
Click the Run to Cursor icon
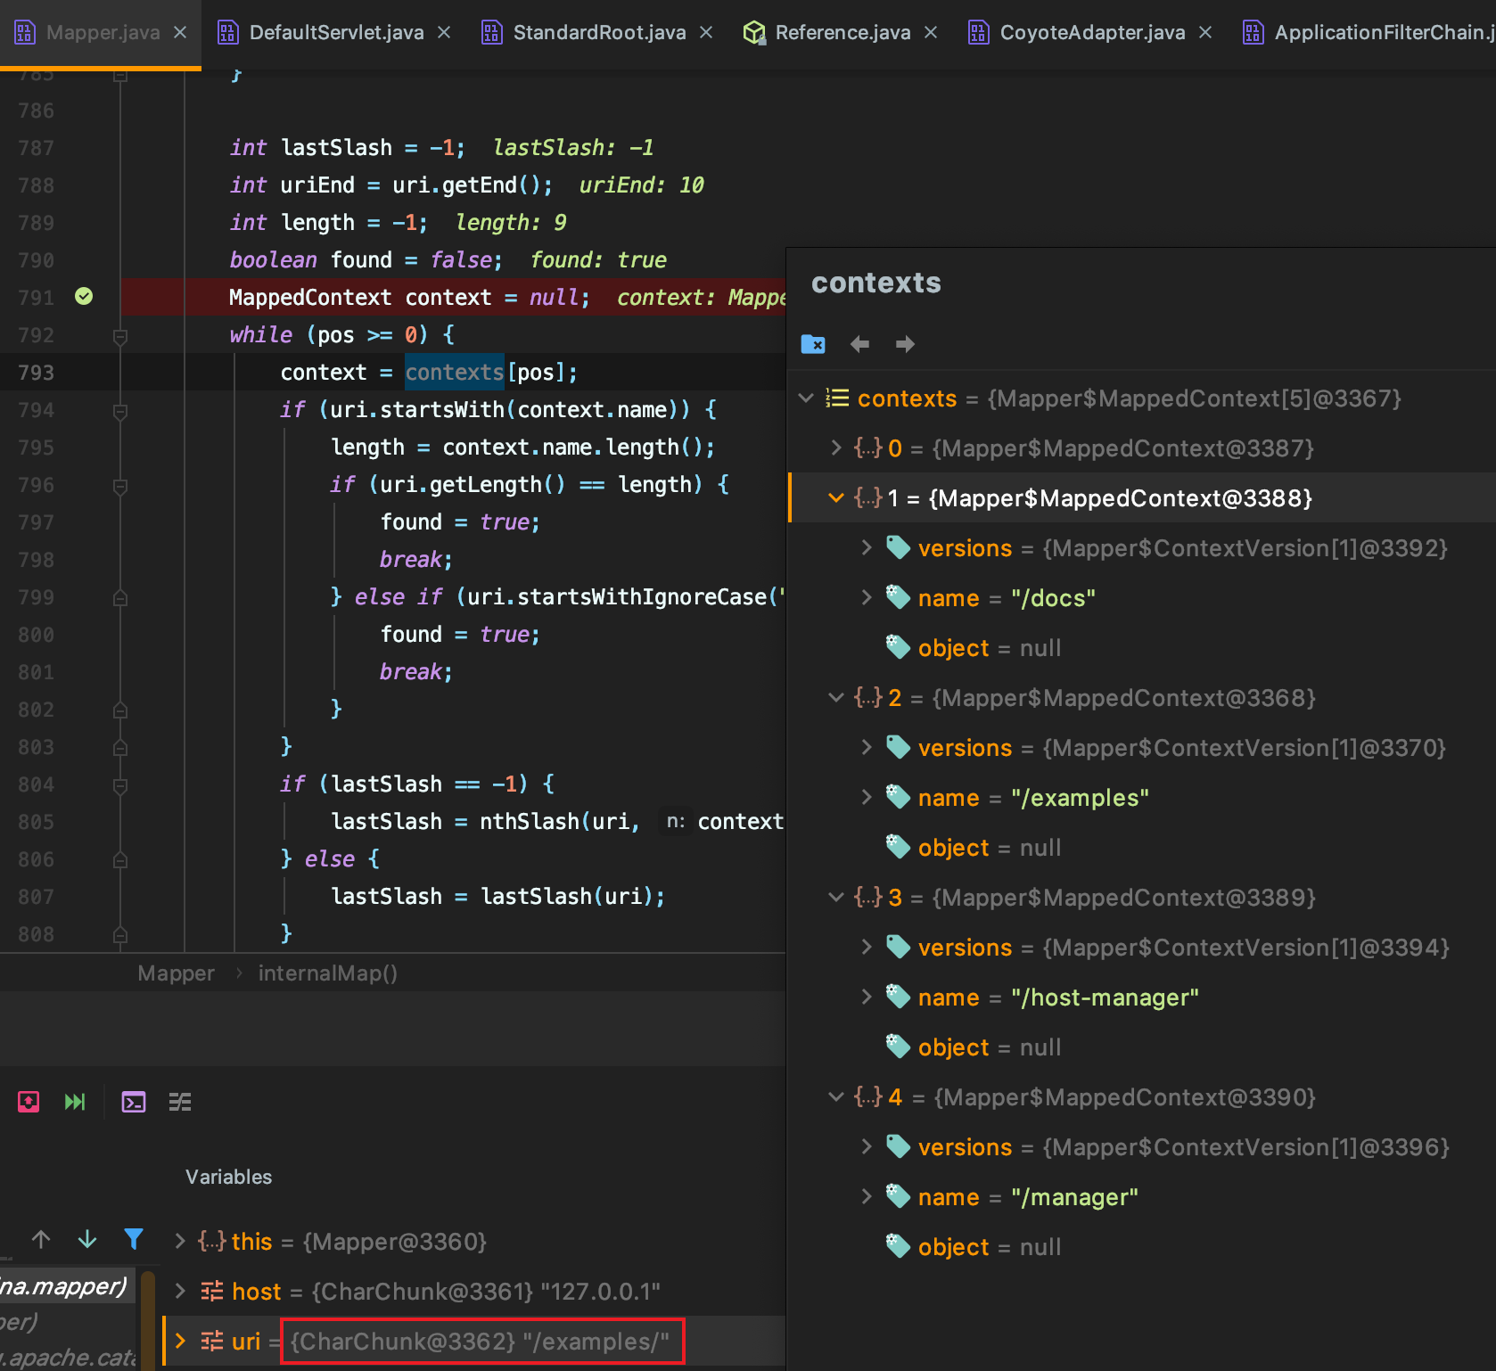point(75,1103)
